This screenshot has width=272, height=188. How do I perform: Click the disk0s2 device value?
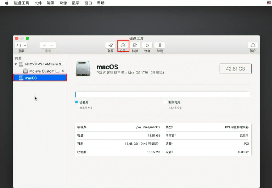point(243,152)
